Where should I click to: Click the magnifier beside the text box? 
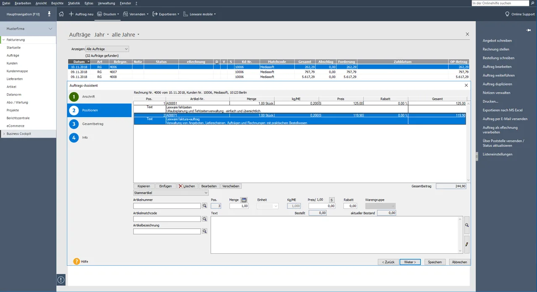(x=467, y=225)
